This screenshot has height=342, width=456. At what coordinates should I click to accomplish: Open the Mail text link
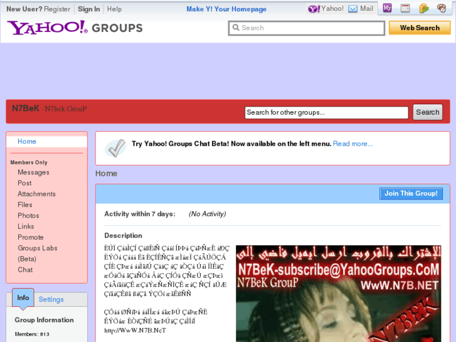pyautogui.click(x=366, y=9)
